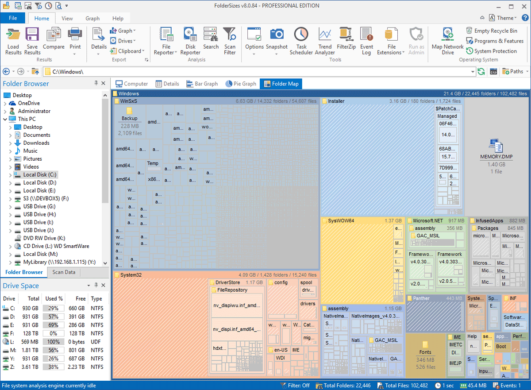The height and width of the screenshot is (390, 531).
Task: Open the Paths dropdown
Action: 516,72
